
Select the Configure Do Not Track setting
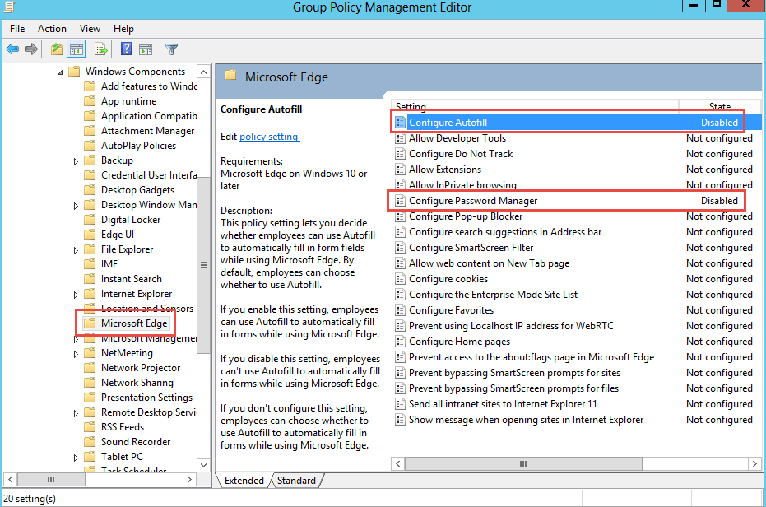coord(577,154)
